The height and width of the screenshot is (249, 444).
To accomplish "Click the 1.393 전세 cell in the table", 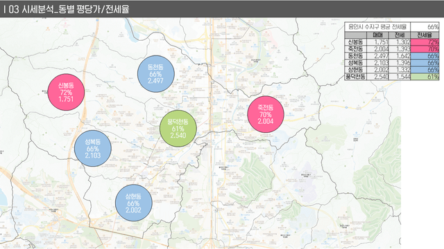I will click(400, 49).
